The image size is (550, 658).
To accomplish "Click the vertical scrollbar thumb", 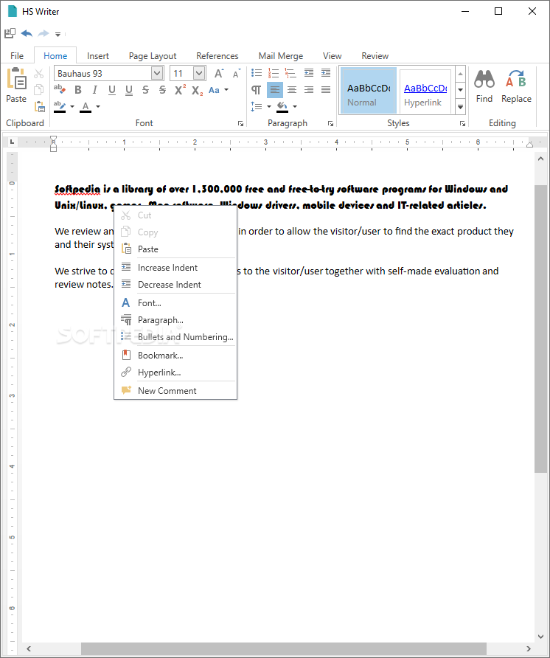I will 540,328.
